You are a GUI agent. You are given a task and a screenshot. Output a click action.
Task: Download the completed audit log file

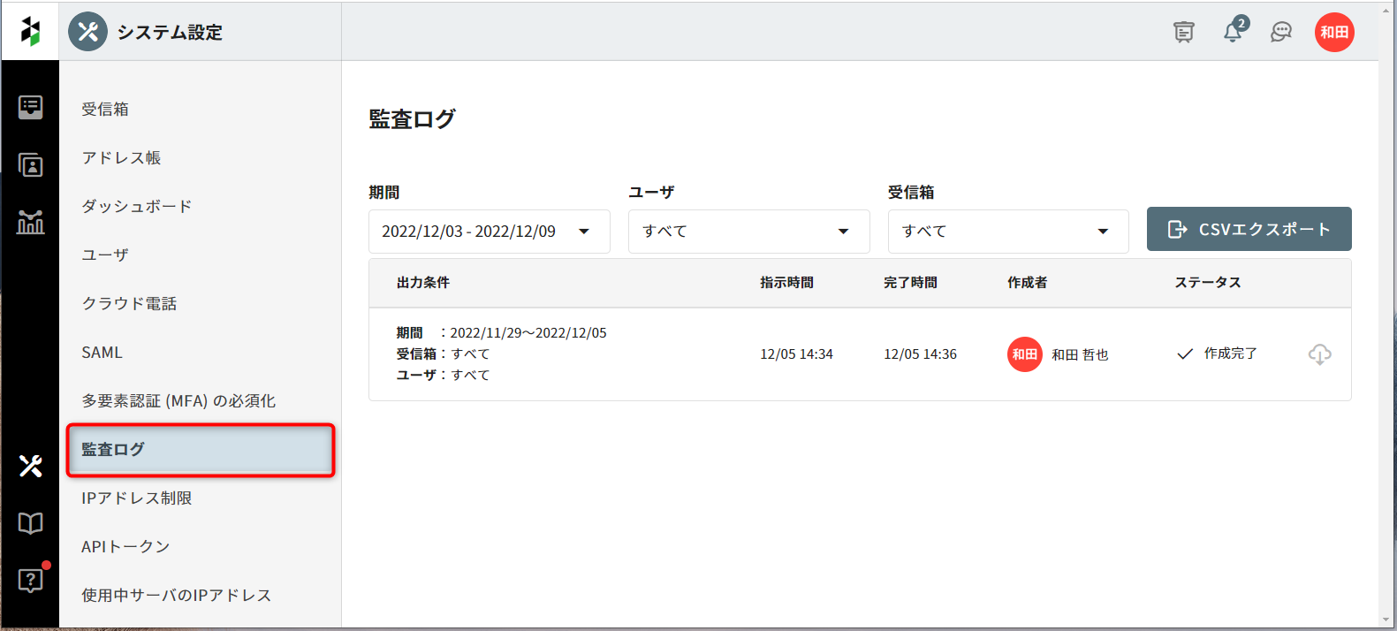click(x=1319, y=354)
